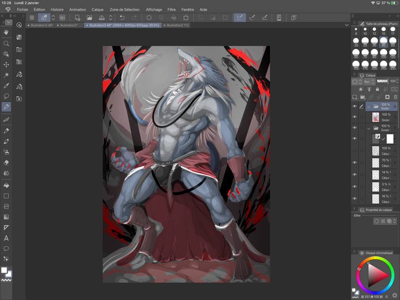Collapse the top selected Dossier folder
Viewport: 400px width, 300px height.
point(369,106)
